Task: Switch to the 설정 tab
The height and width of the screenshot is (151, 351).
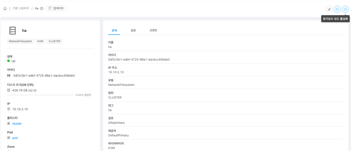Action: pyautogui.click(x=133, y=30)
